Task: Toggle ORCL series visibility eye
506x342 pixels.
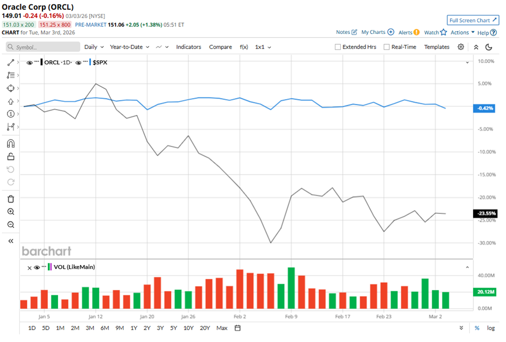Action: pyautogui.click(x=30, y=62)
